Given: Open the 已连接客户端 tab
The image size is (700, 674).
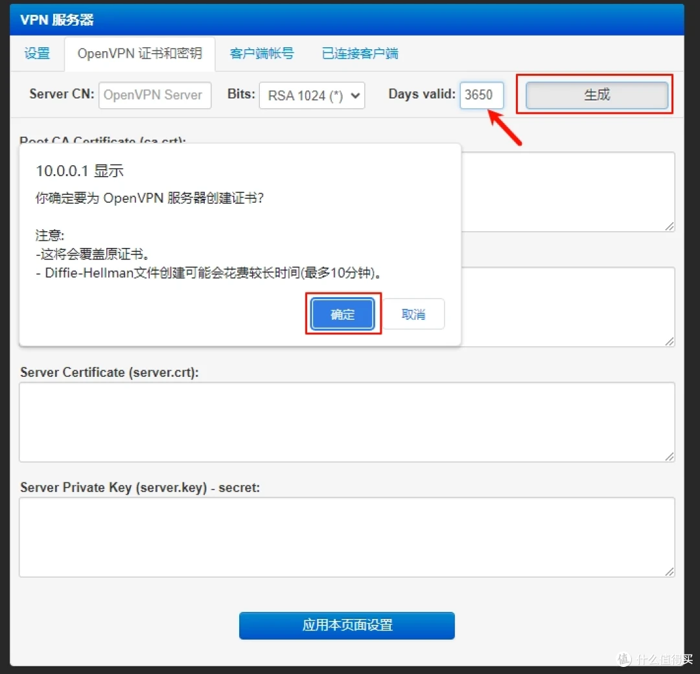Looking at the screenshot, I should [360, 54].
